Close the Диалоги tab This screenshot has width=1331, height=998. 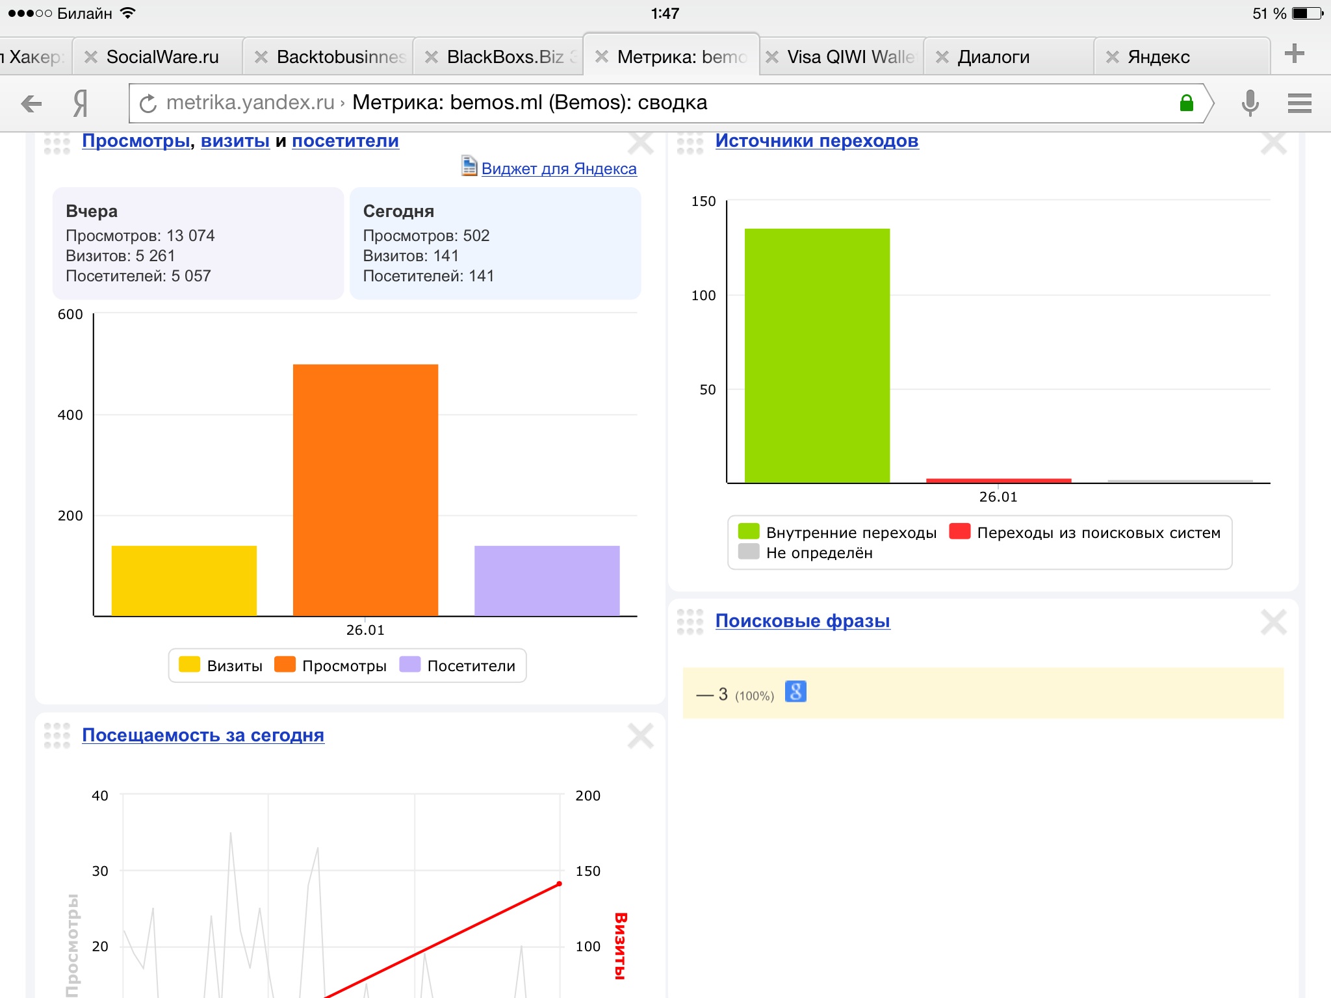(x=942, y=57)
